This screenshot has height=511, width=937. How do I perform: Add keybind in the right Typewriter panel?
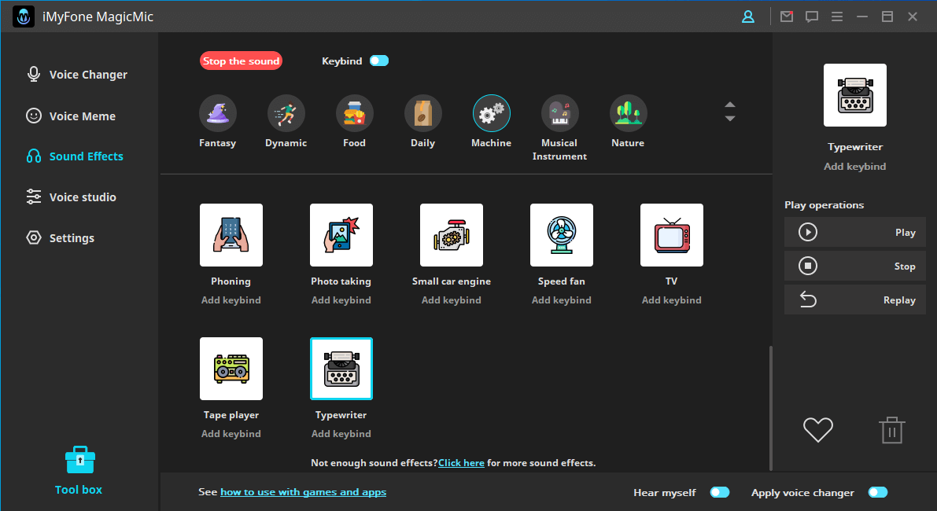(x=855, y=167)
